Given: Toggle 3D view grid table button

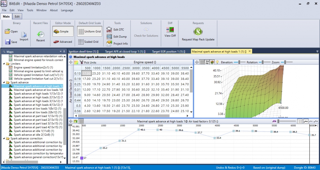Looking at the screenshot, I should click(x=202, y=62).
